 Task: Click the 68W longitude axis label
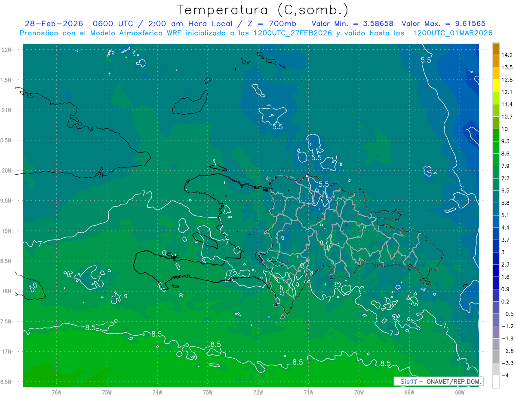tap(460, 392)
